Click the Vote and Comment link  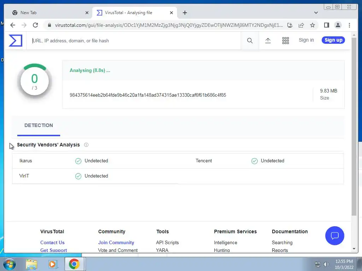[x=118, y=250]
